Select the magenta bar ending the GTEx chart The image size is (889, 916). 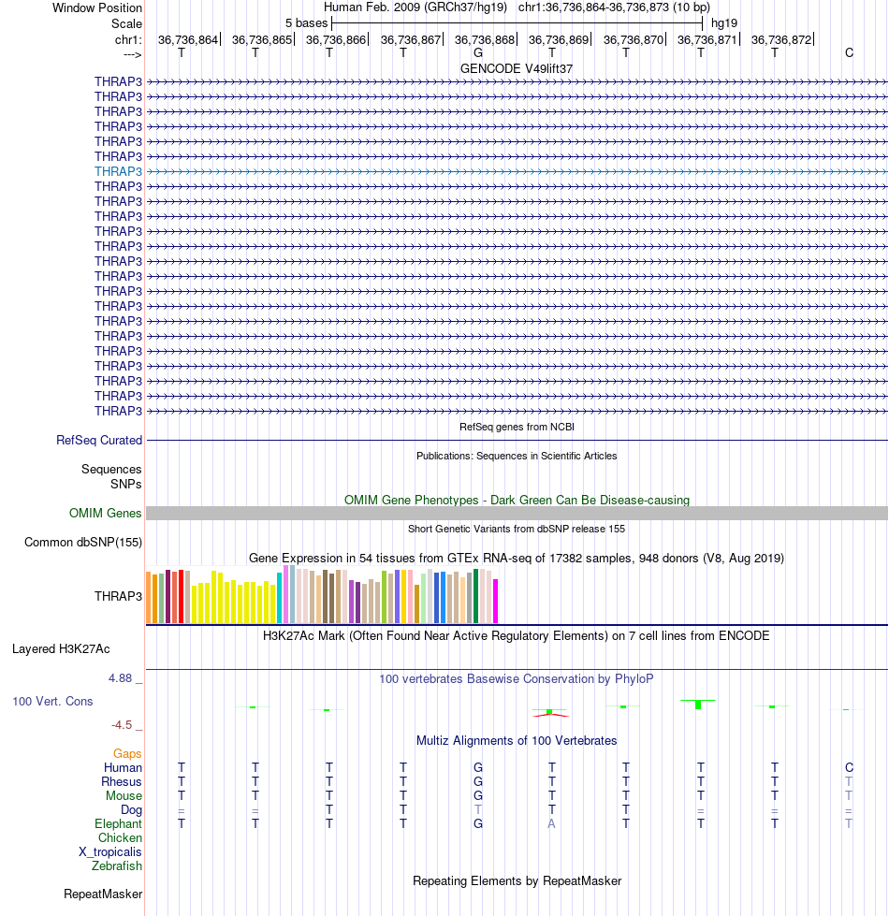coord(495,601)
